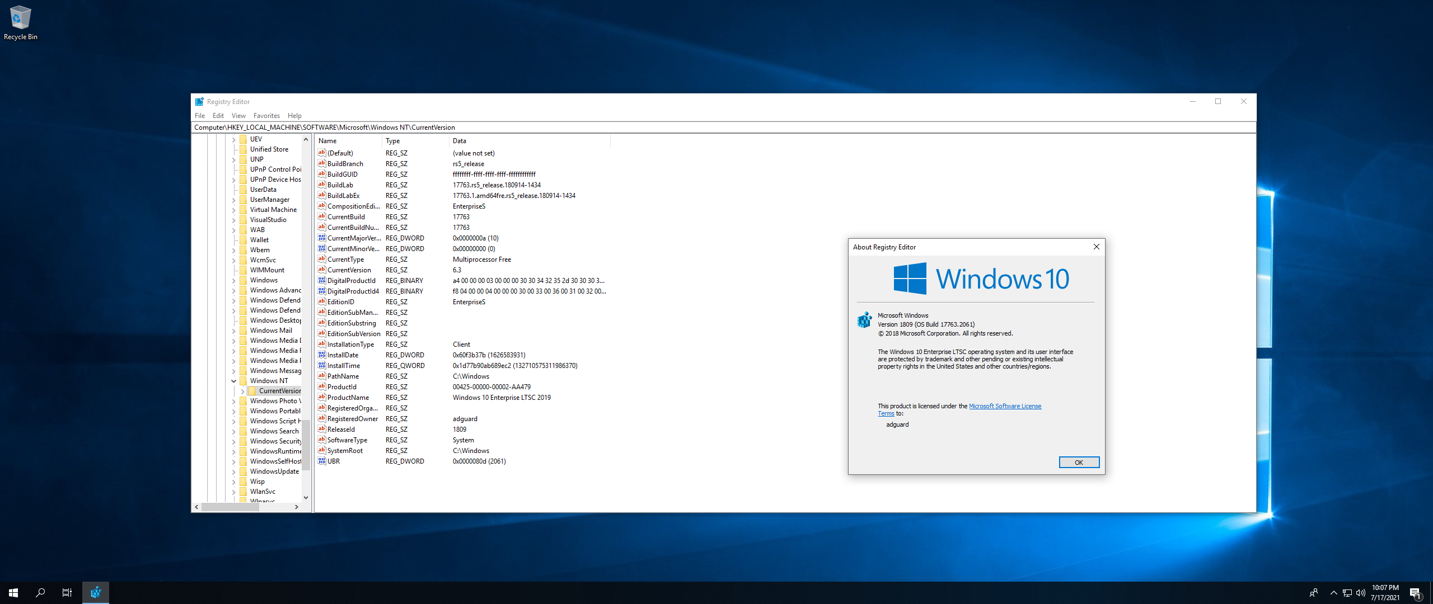Click the folder icon of WindowsUpdate key
The width and height of the screenshot is (1433, 604).
click(243, 471)
